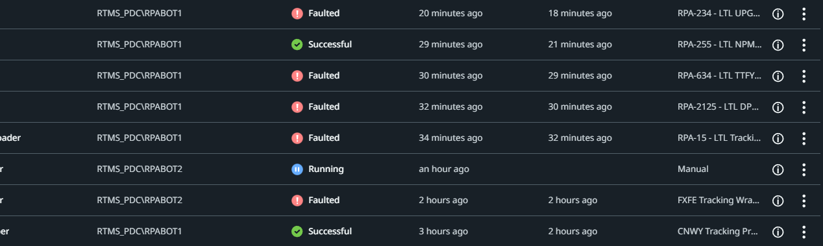Show details icon for RPA-634 LTL TTFY job
The width and height of the screenshot is (823, 246).
tap(778, 76)
